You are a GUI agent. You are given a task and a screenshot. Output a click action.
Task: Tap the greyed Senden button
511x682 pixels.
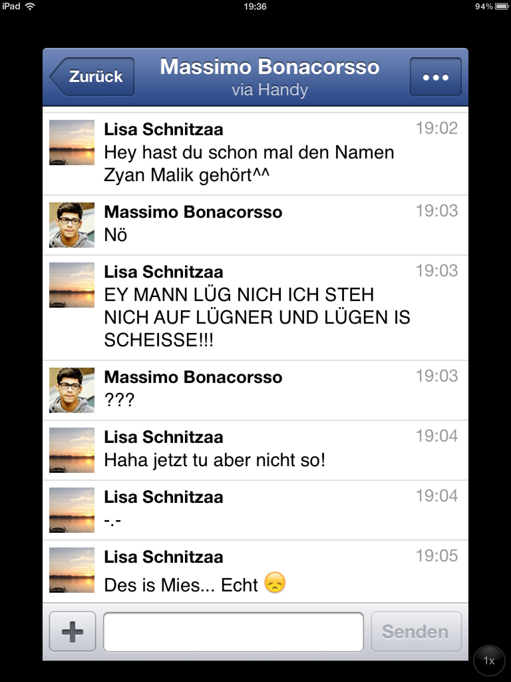pos(416,631)
